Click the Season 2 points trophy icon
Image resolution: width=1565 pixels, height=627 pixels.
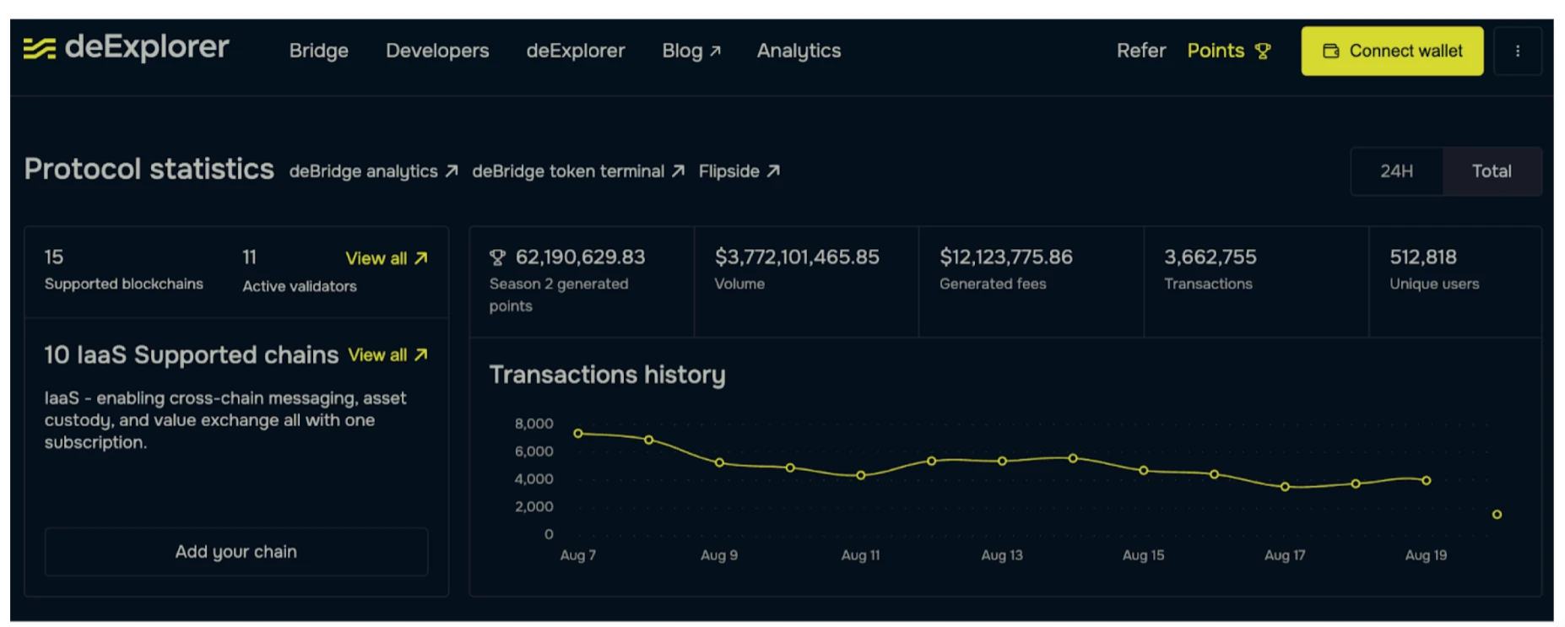(498, 257)
